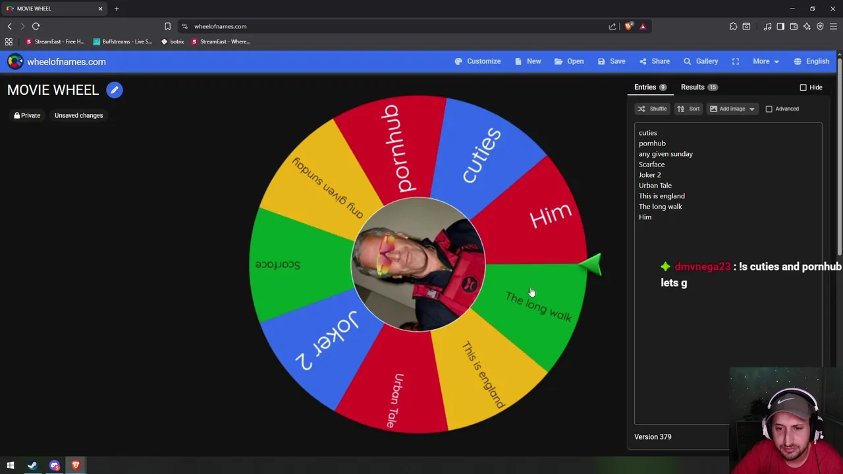The image size is (843, 474).
Task: Open a saved wheel
Action: tap(569, 61)
